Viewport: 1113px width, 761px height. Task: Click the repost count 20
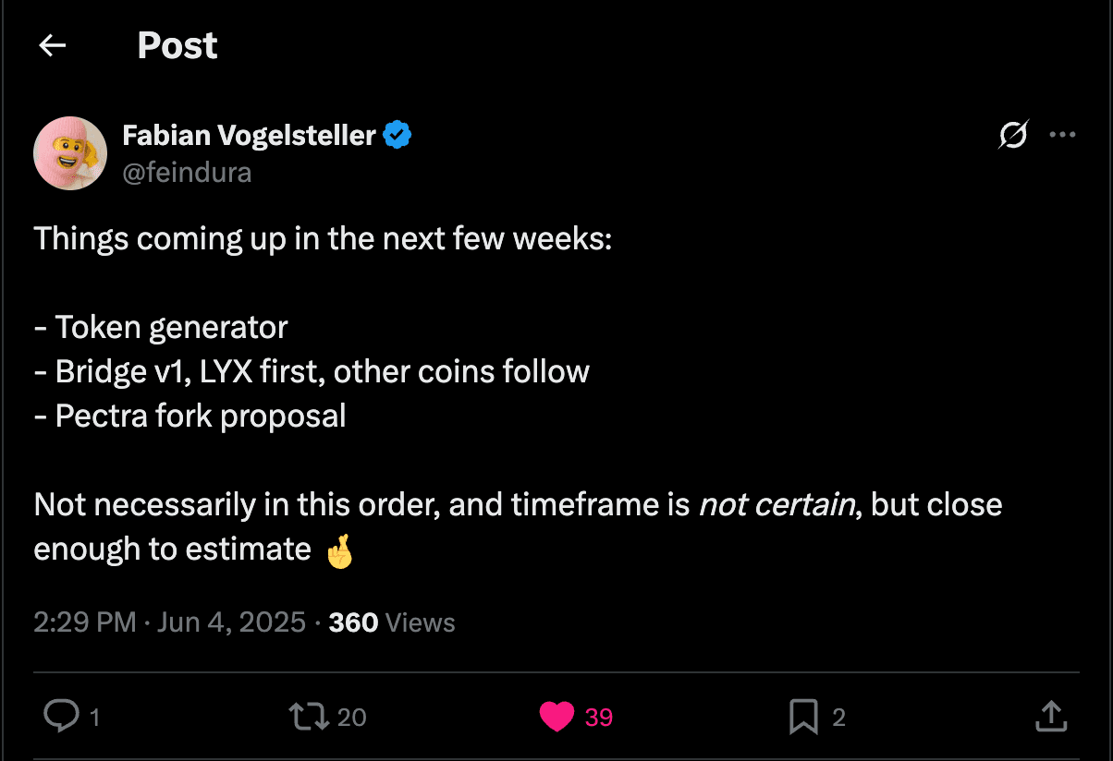[352, 718]
